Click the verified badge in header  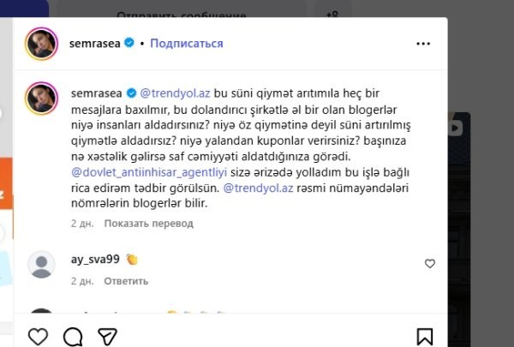coord(129,43)
